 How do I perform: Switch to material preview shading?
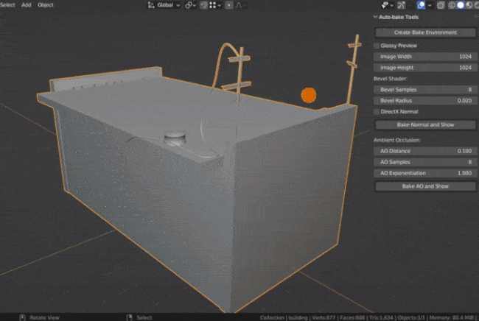tap(469, 5)
